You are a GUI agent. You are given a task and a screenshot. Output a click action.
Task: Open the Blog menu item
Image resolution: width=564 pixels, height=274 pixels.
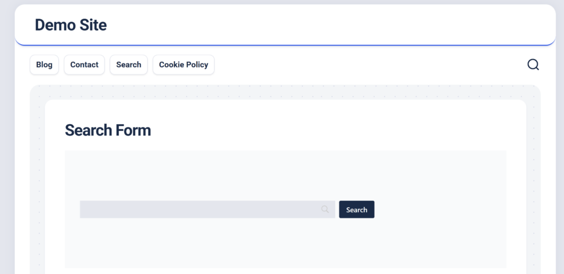pyautogui.click(x=44, y=65)
